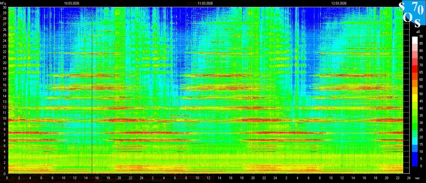Click the 18 MHz frequency axis label

click(x=4, y=74)
